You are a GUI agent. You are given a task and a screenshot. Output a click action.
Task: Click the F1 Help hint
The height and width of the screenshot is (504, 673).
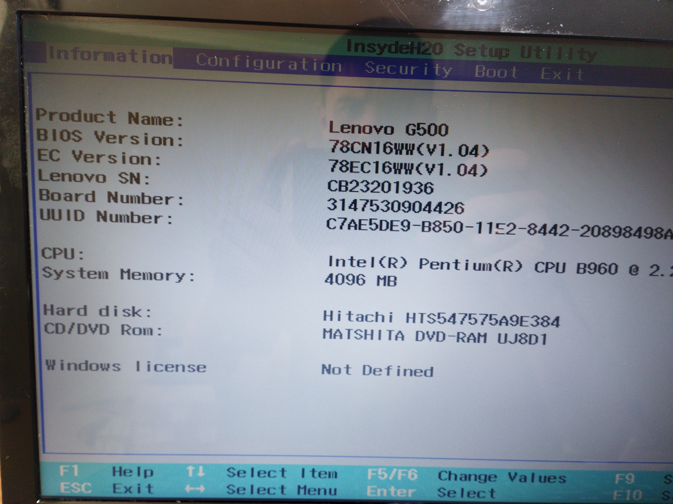click(x=106, y=471)
